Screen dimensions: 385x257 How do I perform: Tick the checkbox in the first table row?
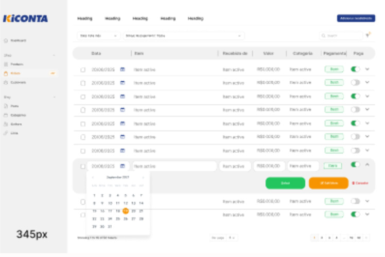83,69
